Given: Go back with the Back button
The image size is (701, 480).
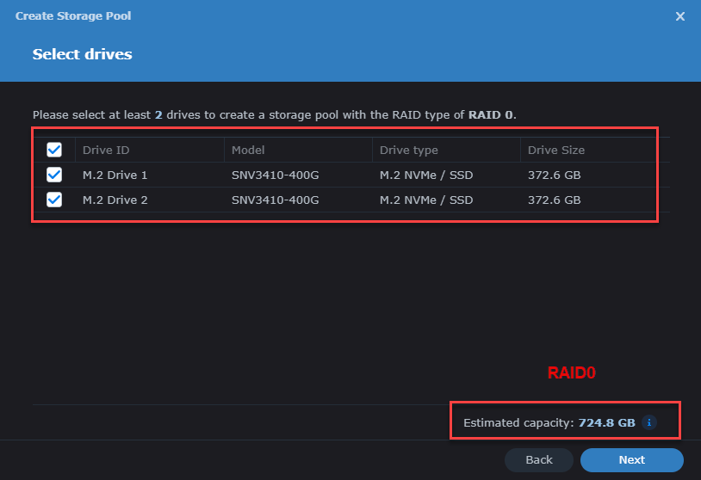Looking at the screenshot, I should [538, 460].
